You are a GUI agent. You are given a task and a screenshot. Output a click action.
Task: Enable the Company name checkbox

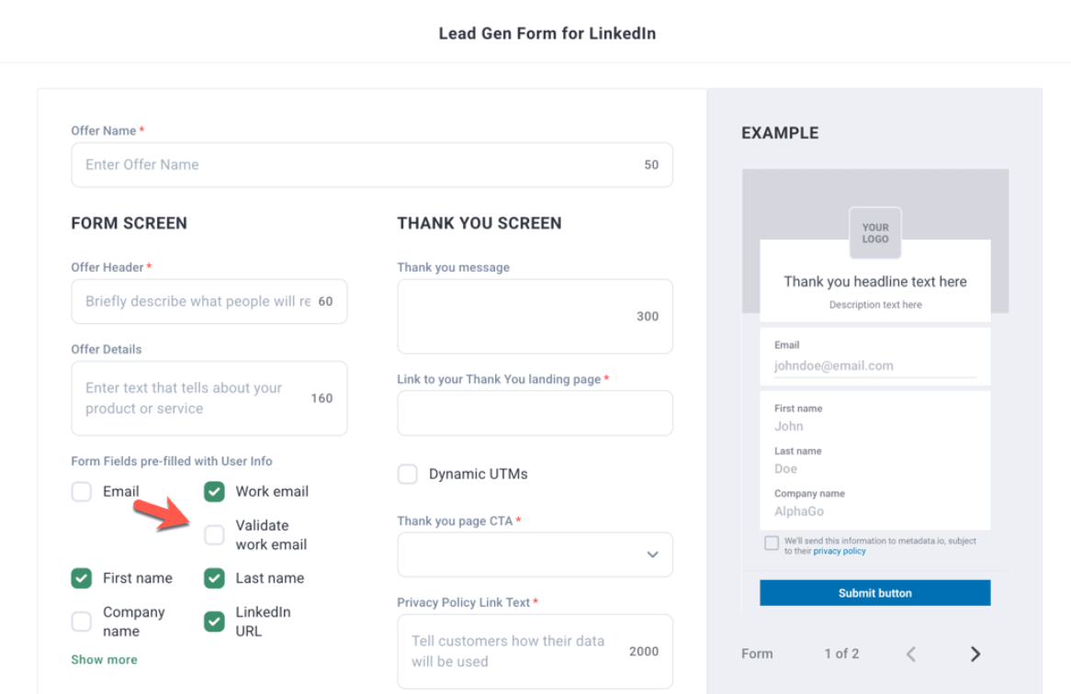(81, 621)
